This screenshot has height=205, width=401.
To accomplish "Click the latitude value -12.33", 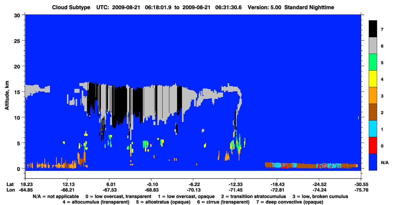I will (235, 184).
